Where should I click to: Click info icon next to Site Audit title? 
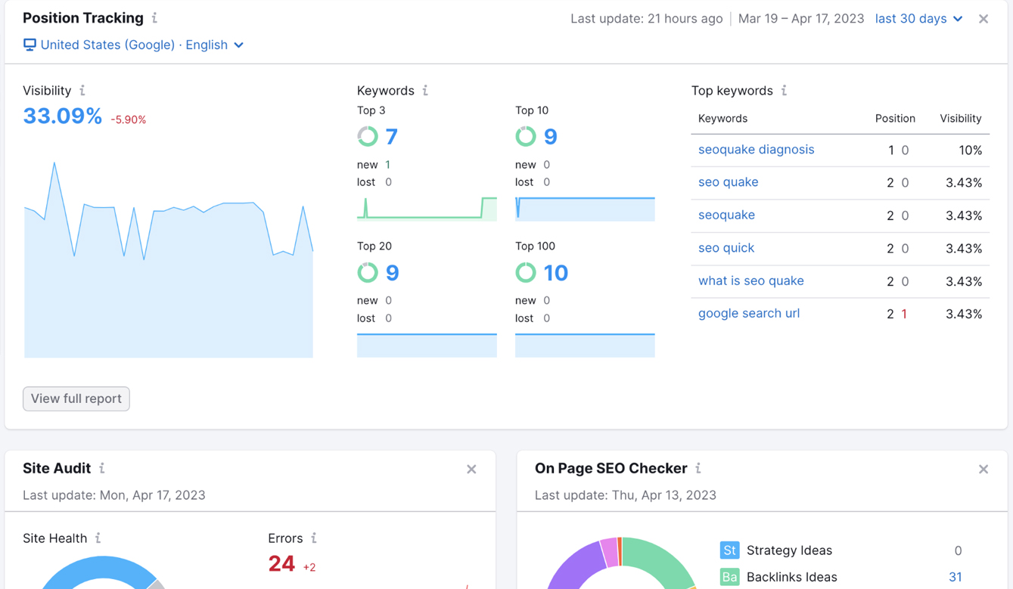[102, 468]
